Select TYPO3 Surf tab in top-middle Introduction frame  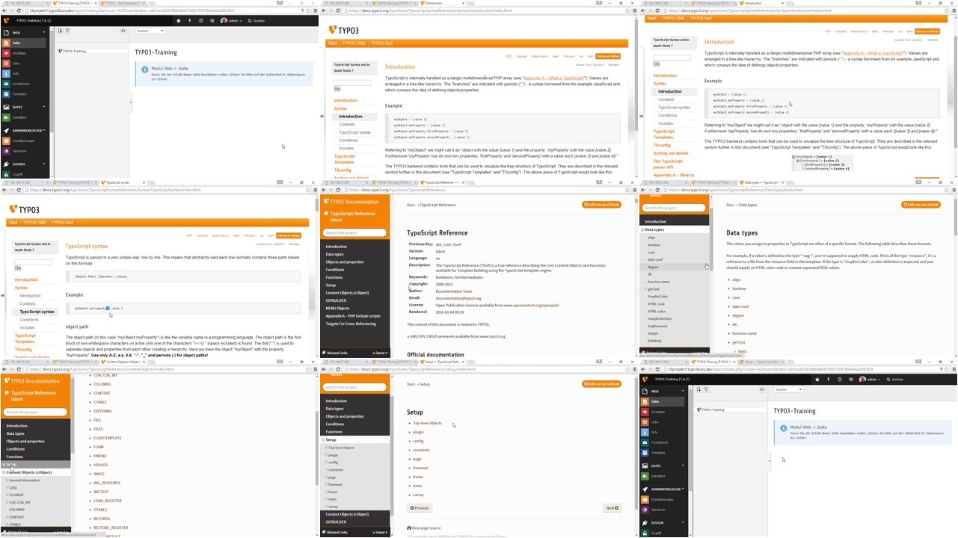[381, 43]
